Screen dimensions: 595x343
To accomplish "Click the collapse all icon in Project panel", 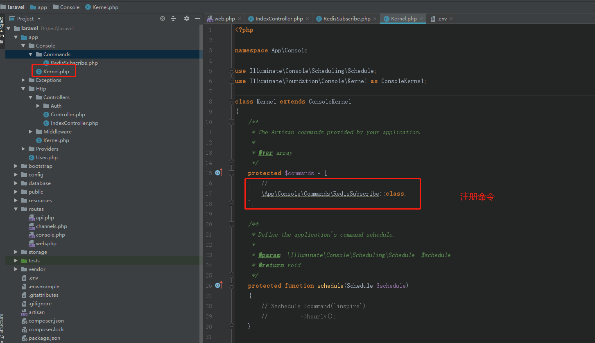I will (173, 18).
